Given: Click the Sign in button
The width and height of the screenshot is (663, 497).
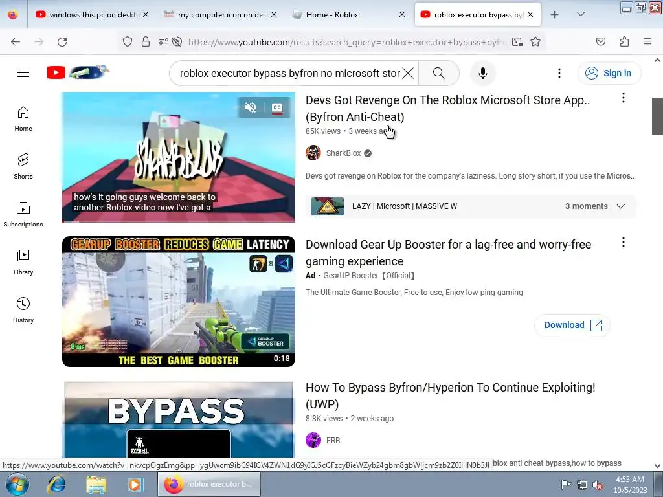Looking at the screenshot, I should [x=609, y=73].
